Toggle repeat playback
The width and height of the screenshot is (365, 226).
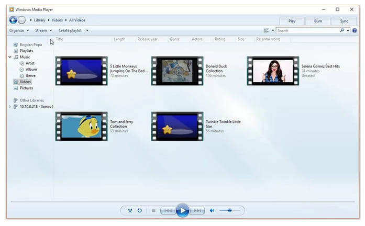[x=139, y=211]
